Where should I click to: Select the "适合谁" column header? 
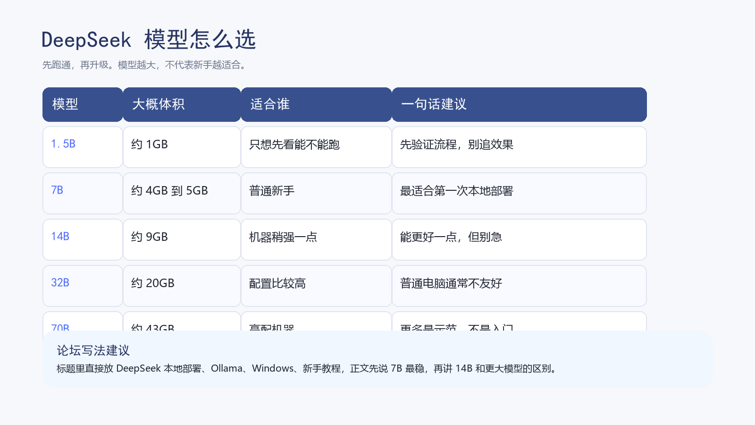click(316, 104)
